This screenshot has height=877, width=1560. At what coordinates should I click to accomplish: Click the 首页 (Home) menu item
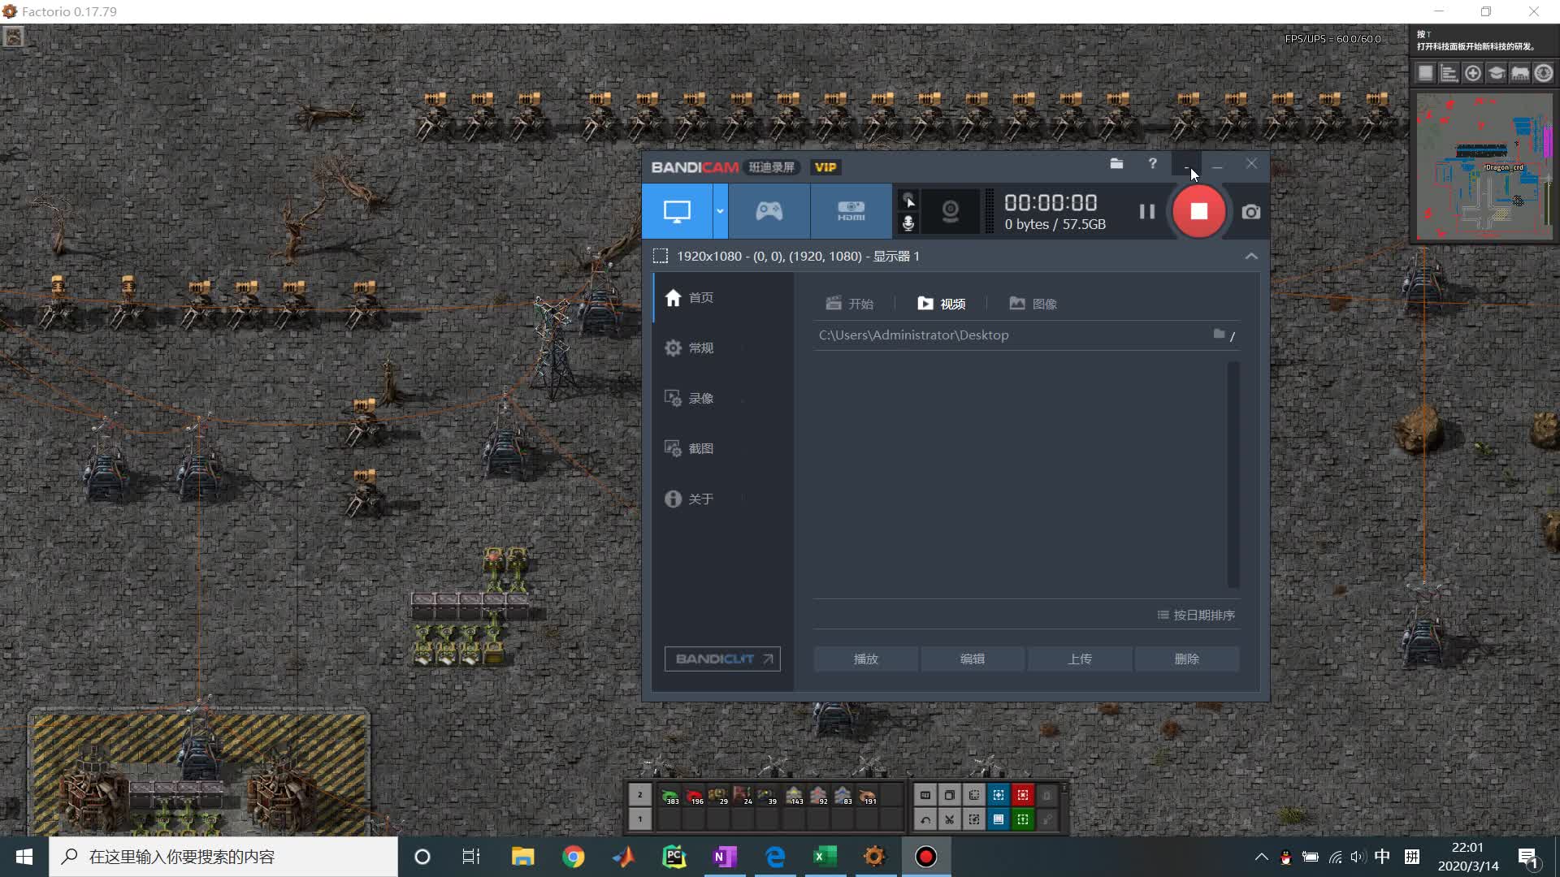click(x=700, y=296)
